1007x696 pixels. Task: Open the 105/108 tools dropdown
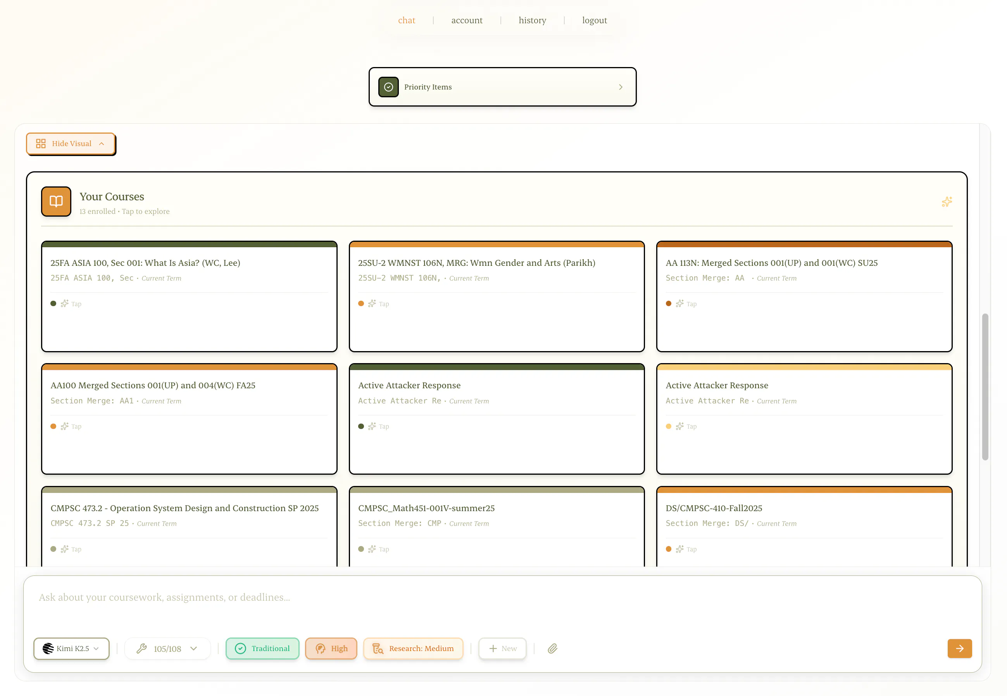(x=167, y=648)
